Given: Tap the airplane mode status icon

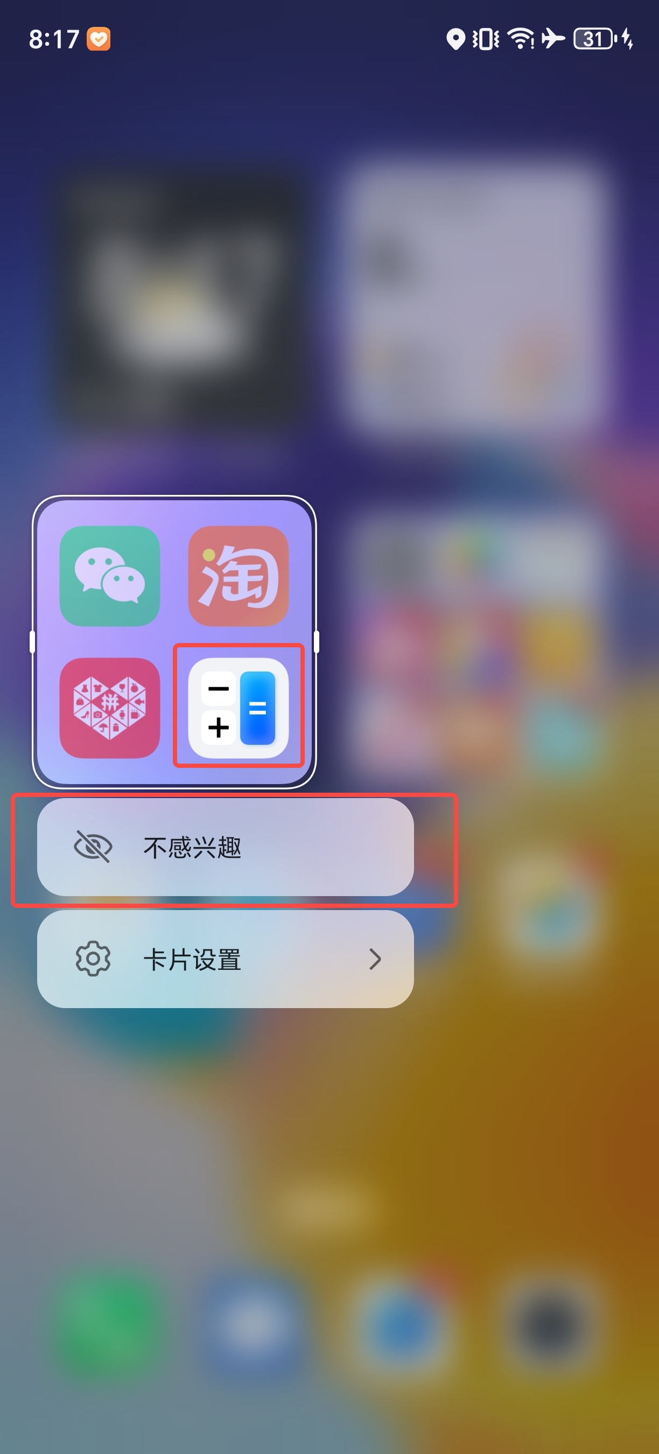Looking at the screenshot, I should click(553, 38).
